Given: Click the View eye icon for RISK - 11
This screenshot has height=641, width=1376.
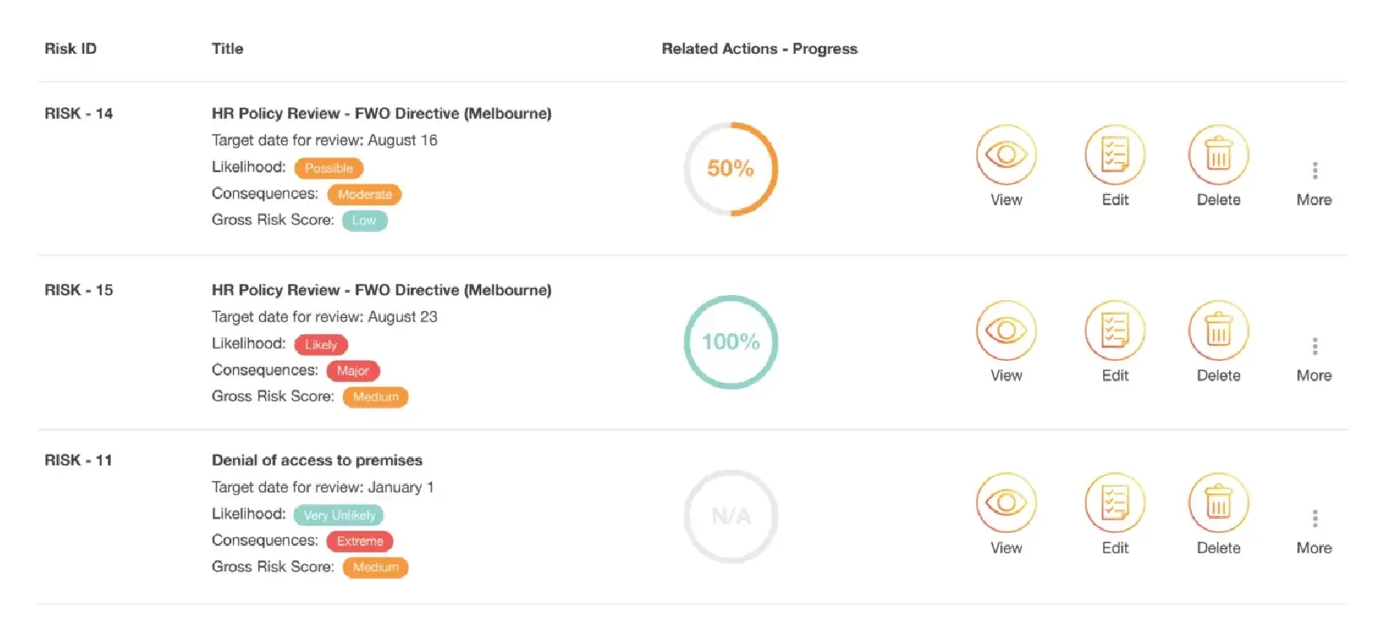Looking at the screenshot, I should pyautogui.click(x=1005, y=504).
